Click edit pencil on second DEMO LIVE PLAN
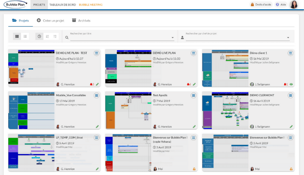The width and height of the screenshot is (304, 175). [x=194, y=85]
